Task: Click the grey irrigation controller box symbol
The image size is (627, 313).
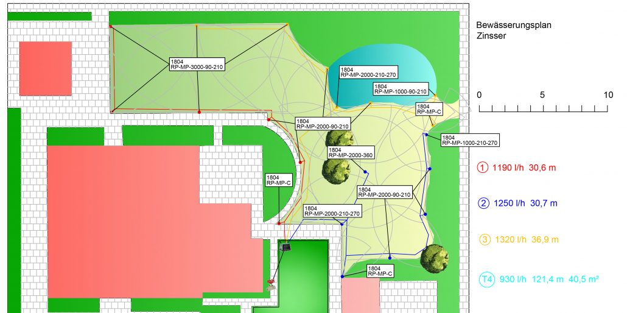Action: point(285,247)
